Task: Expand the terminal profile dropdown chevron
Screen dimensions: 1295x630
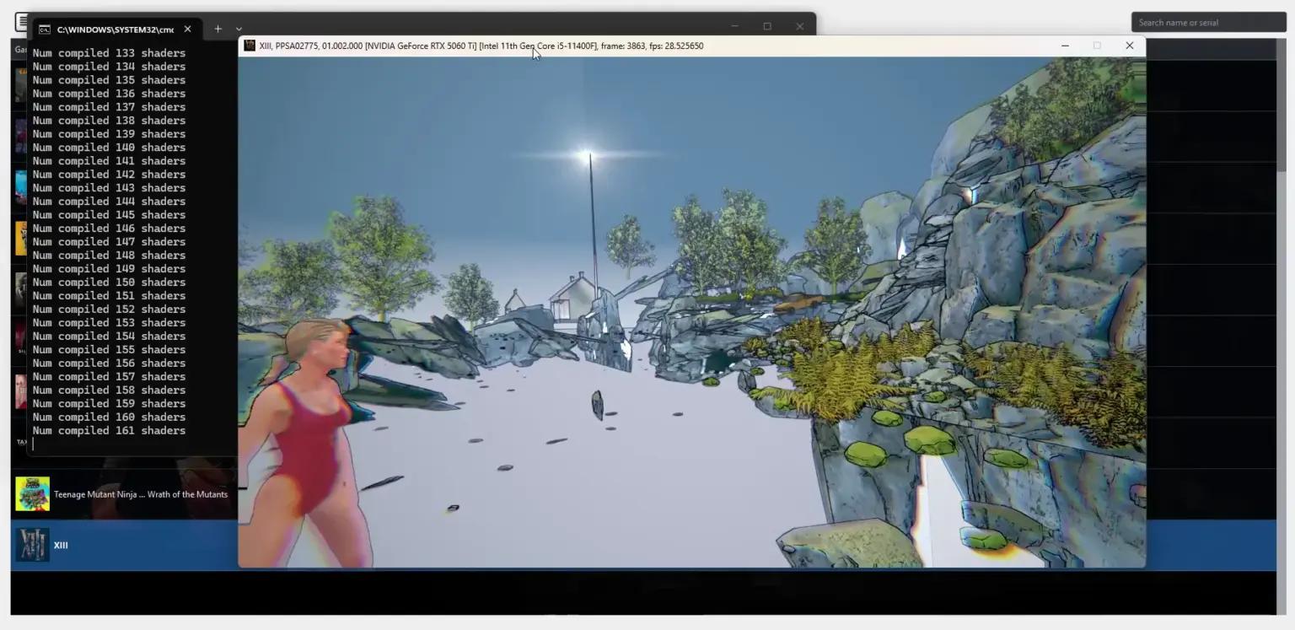Action: coord(239,30)
